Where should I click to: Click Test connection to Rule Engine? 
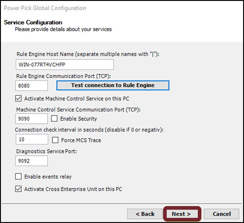(112, 85)
